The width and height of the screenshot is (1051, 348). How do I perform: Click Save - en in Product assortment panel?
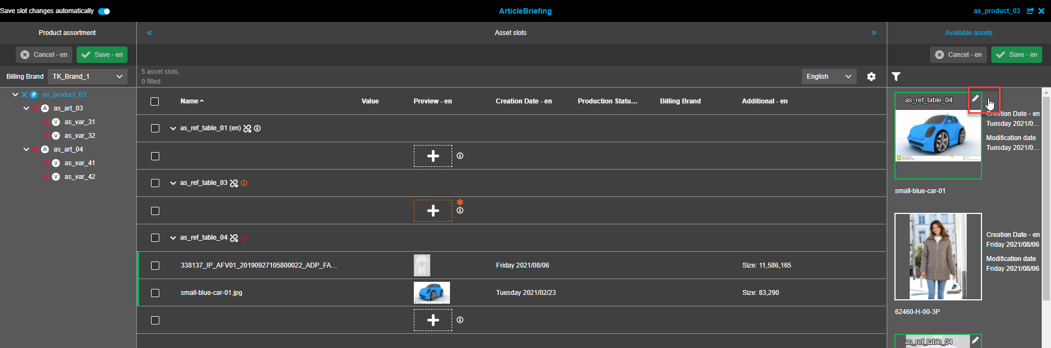coord(102,55)
